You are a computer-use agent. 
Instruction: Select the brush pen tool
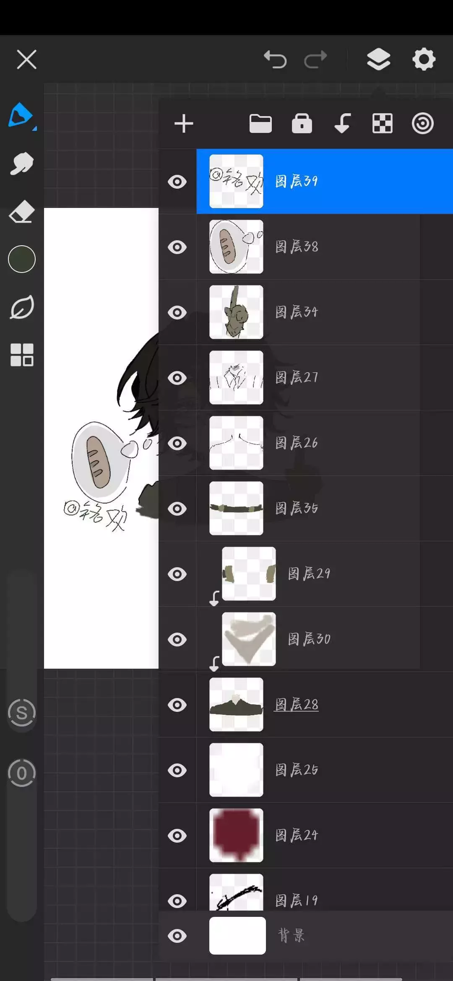pyautogui.click(x=21, y=115)
